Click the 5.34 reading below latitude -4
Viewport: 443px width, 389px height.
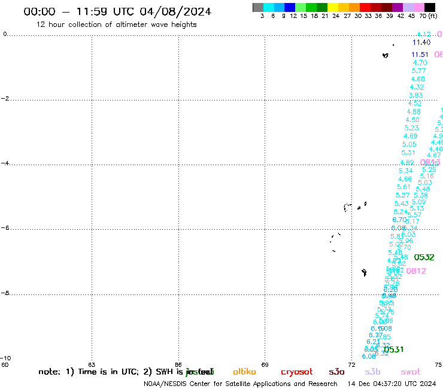tap(406, 171)
